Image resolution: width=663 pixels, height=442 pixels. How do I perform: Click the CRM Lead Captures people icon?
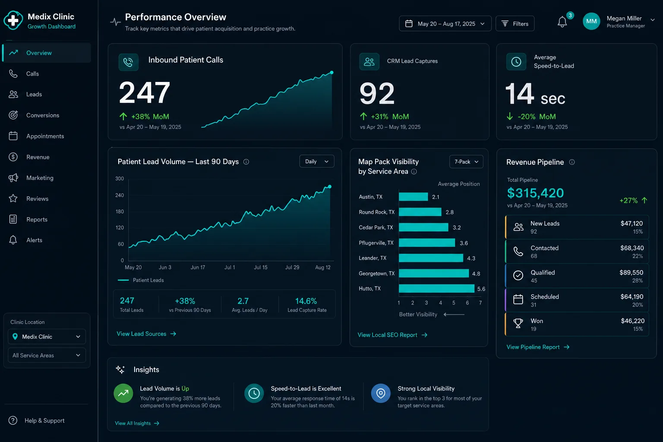pyautogui.click(x=369, y=62)
